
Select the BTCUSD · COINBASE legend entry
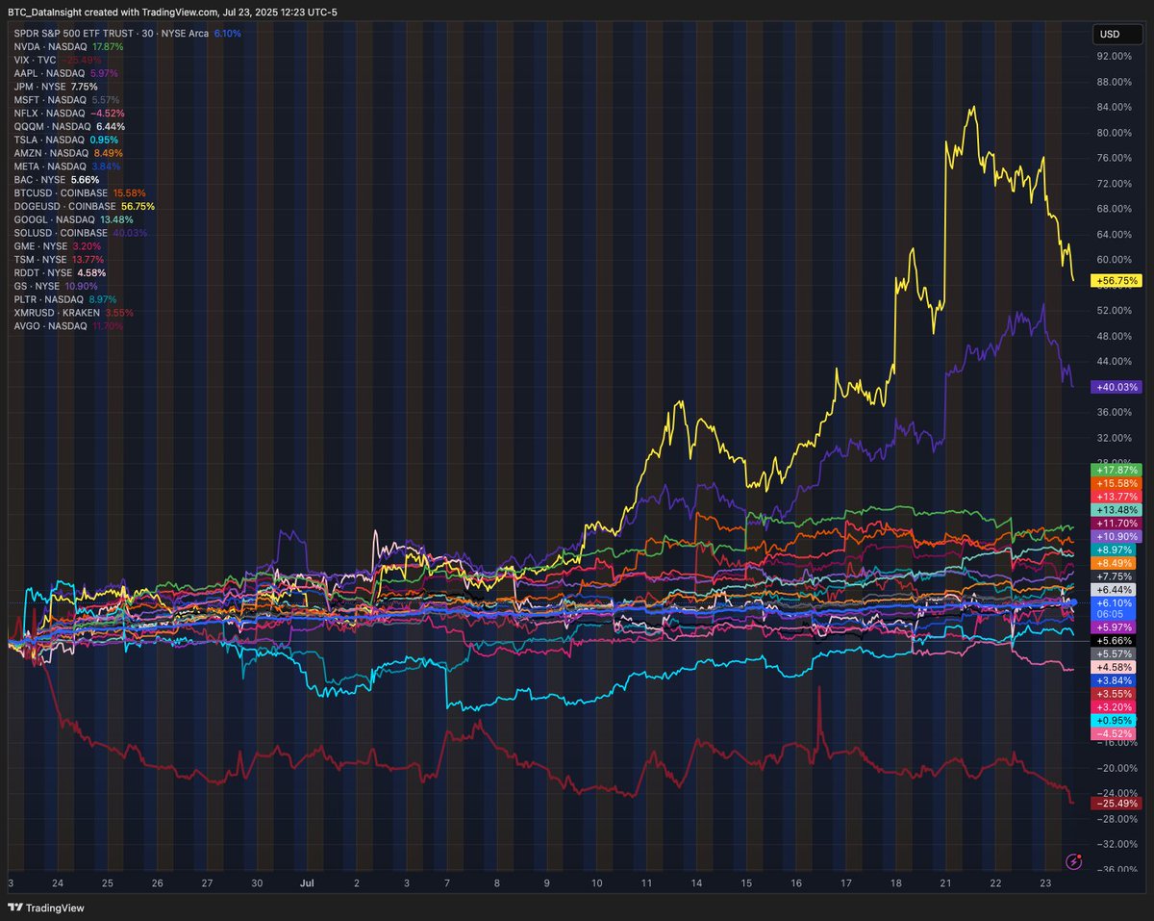[x=81, y=193]
